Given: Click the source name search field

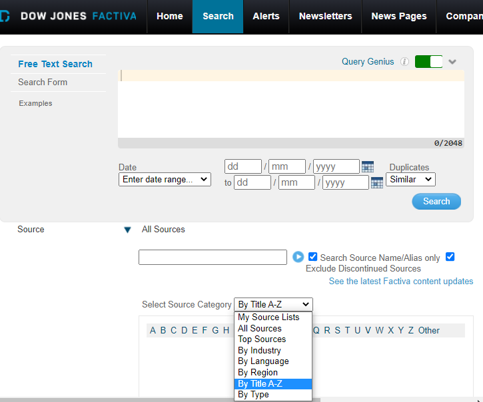Looking at the screenshot, I should point(213,257).
